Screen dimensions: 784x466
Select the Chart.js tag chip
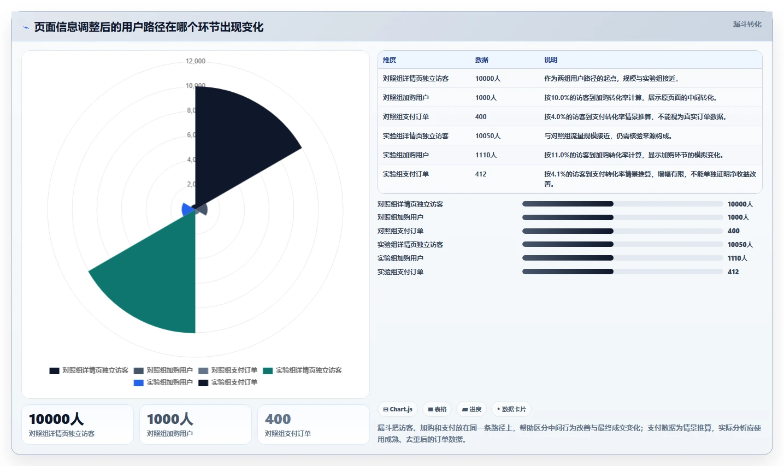click(x=398, y=409)
